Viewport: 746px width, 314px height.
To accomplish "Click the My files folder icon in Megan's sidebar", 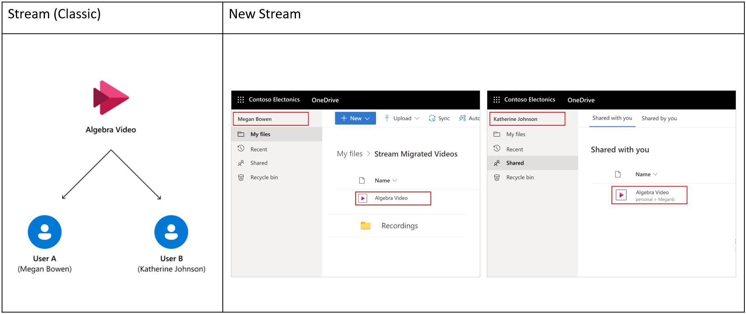I will pos(241,134).
